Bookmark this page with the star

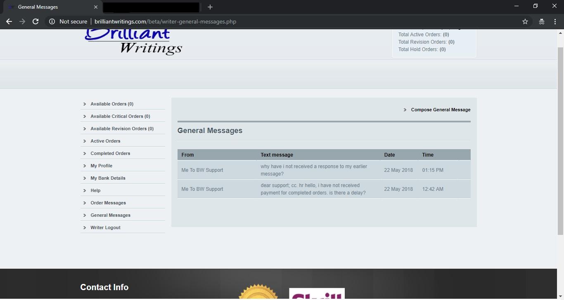tap(525, 21)
